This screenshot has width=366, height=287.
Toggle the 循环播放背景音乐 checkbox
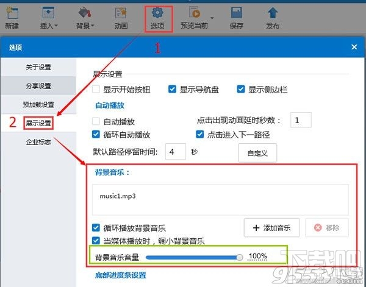pyautogui.click(x=96, y=227)
